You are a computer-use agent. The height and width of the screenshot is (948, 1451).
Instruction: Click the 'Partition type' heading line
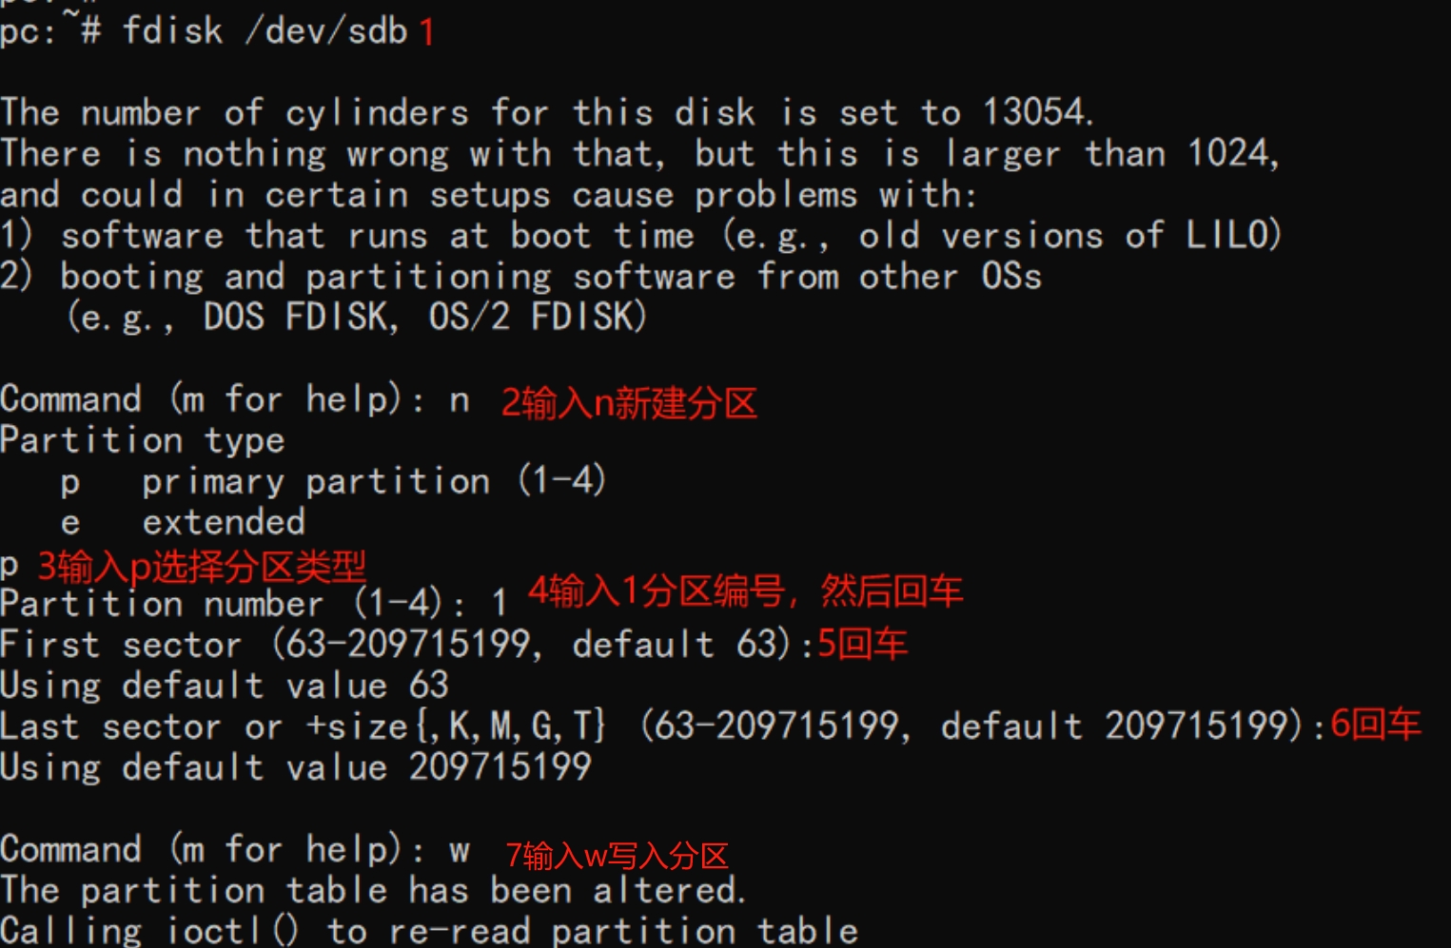(143, 440)
